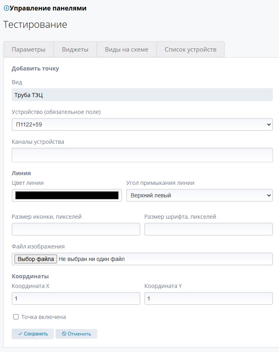The width and height of the screenshot is (279, 352).
Task: Open the Устройство device dropdown
Action: (x=142, y=125)
